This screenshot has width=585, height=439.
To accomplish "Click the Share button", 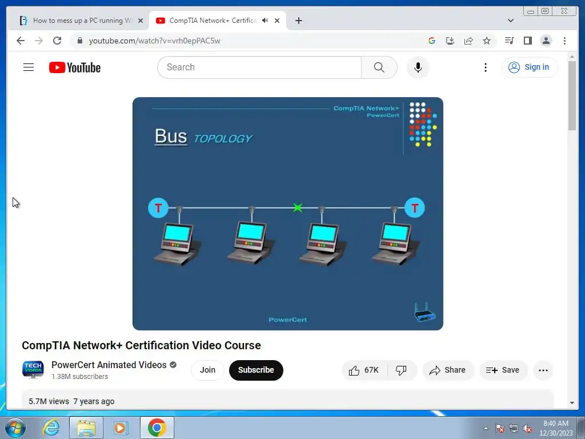I will point(448,370).
